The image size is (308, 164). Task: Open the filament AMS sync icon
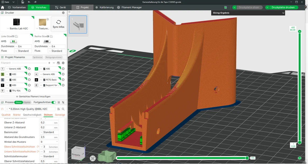tap(58, 63)
